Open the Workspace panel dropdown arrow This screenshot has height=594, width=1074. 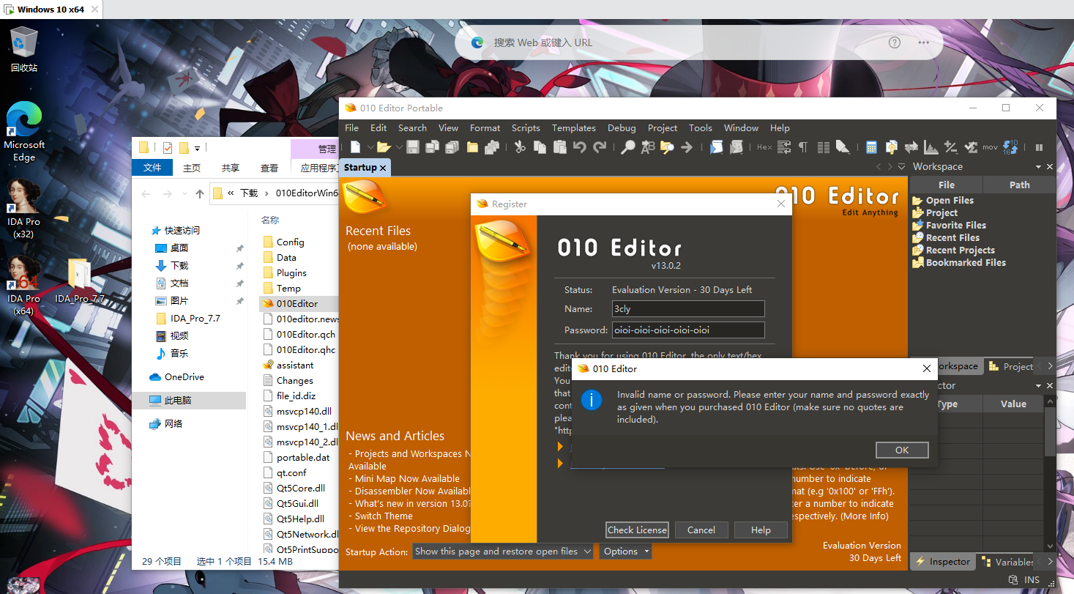(x=902, y=167)
